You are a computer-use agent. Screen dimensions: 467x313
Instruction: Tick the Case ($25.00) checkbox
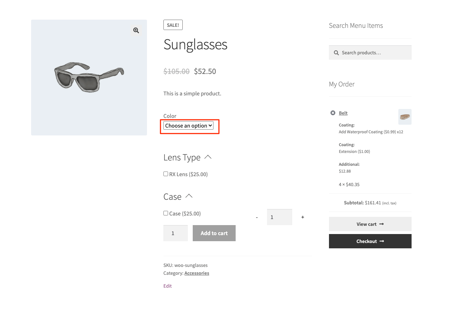[x=166, y=213]
